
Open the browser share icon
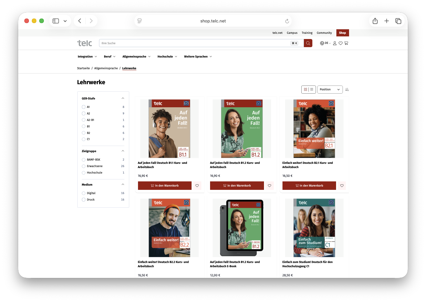375,21
